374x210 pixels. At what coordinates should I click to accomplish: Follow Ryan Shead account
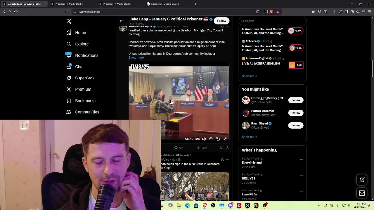(296, 125)
